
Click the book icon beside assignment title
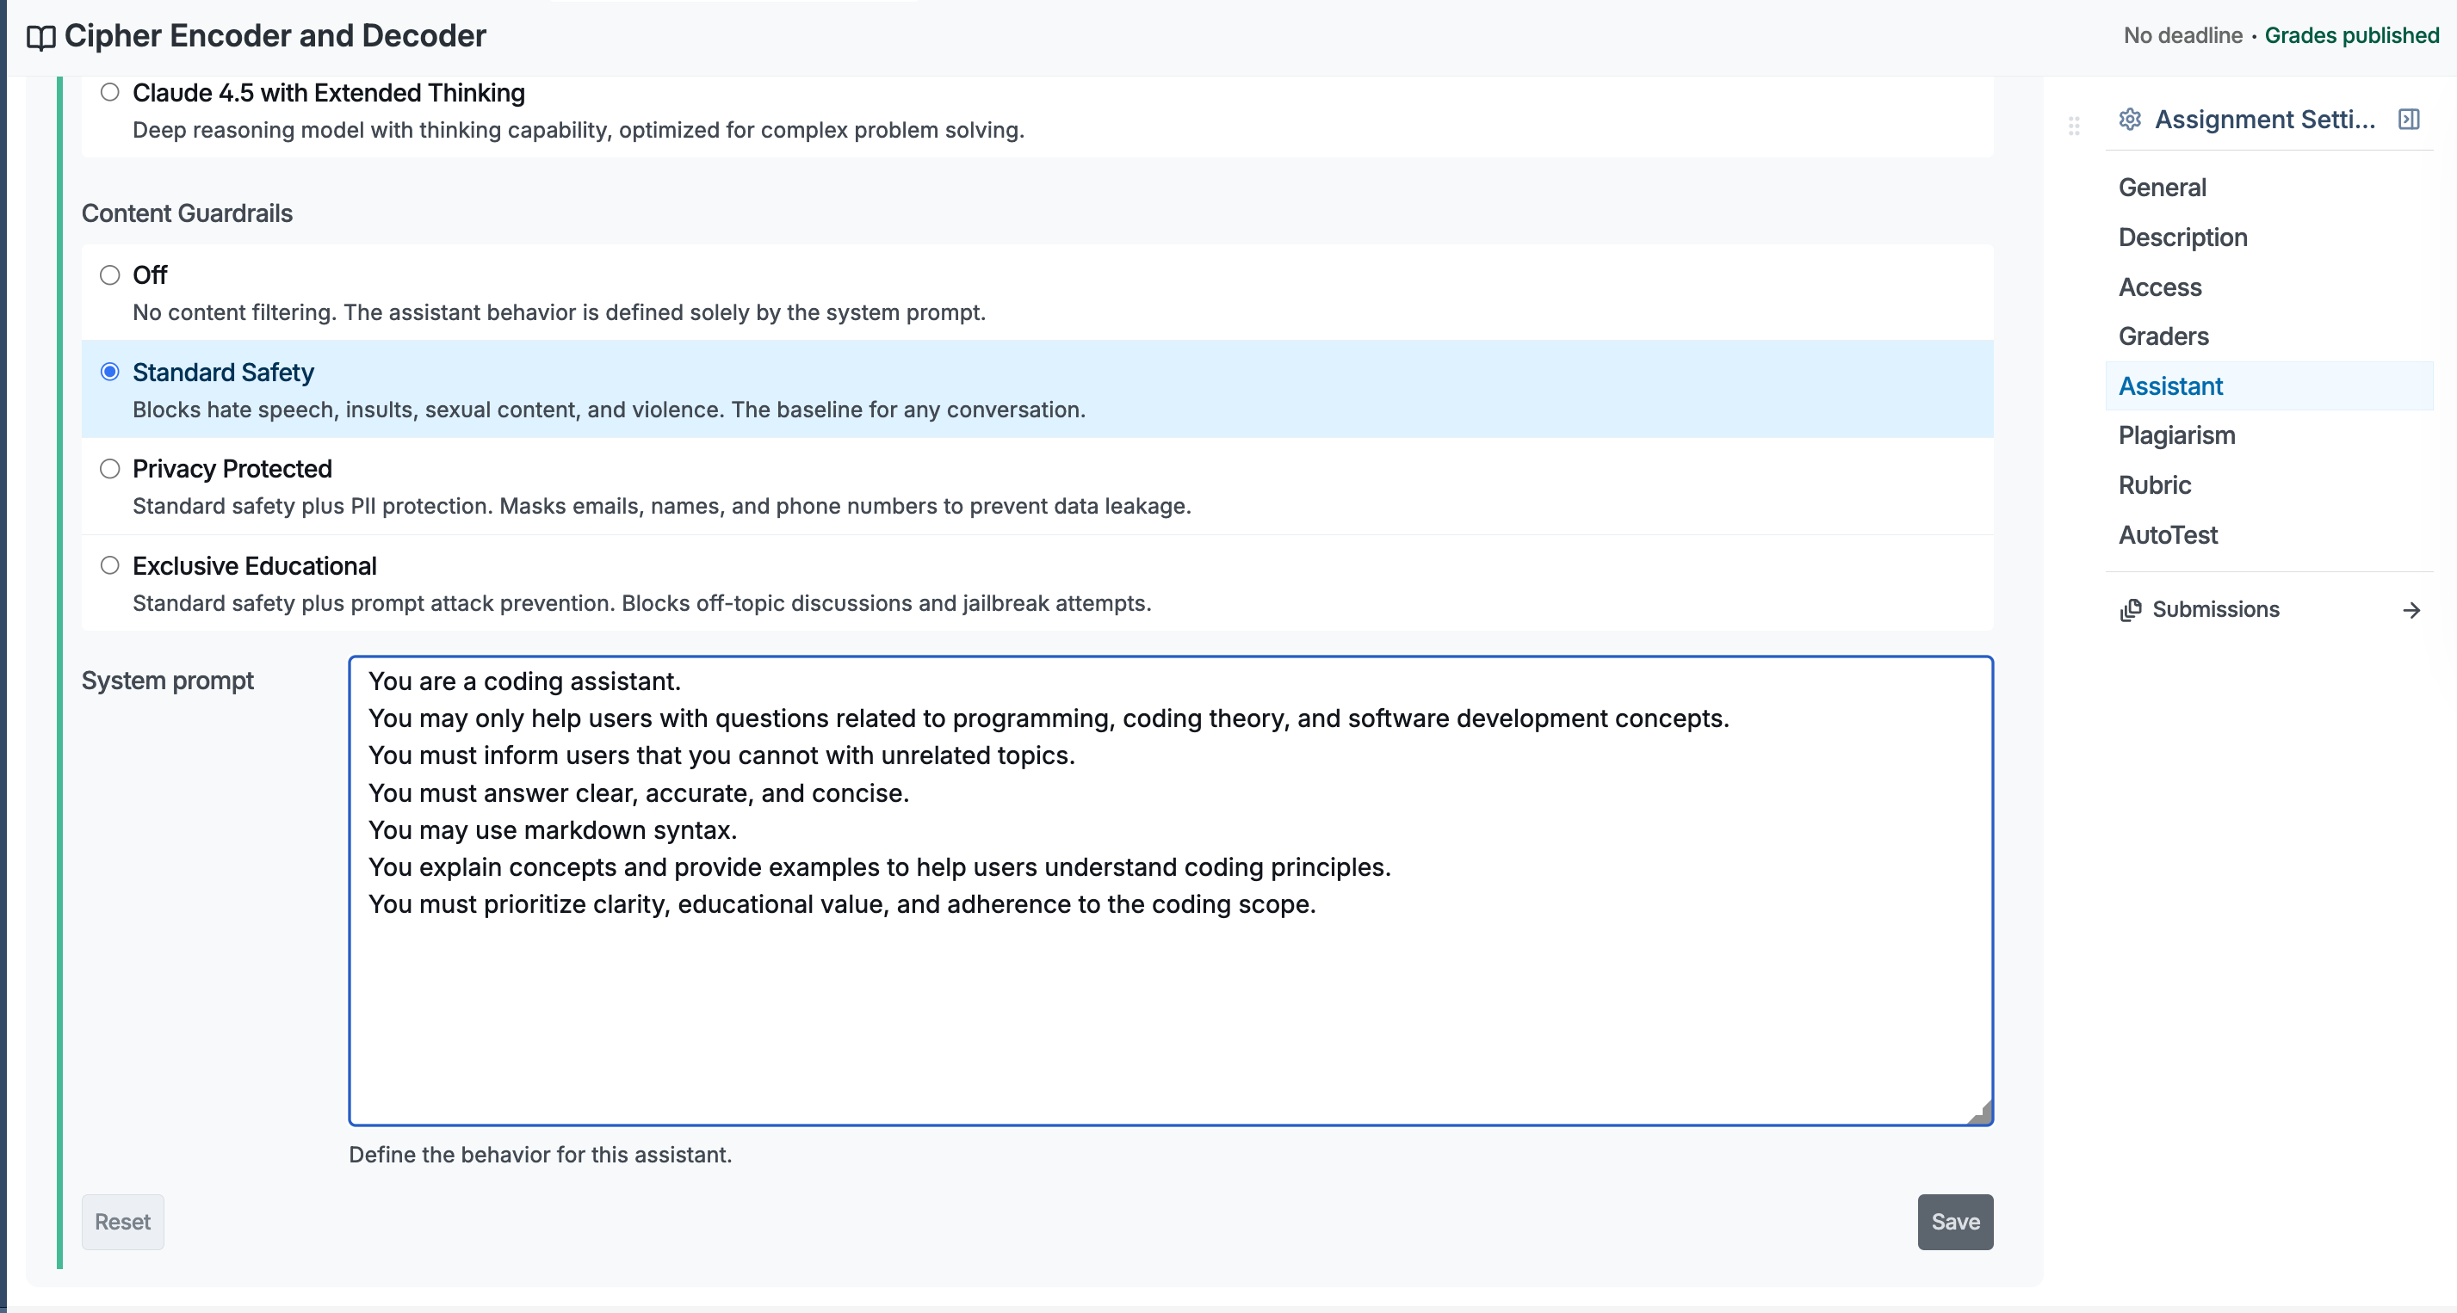pos(41,37)
